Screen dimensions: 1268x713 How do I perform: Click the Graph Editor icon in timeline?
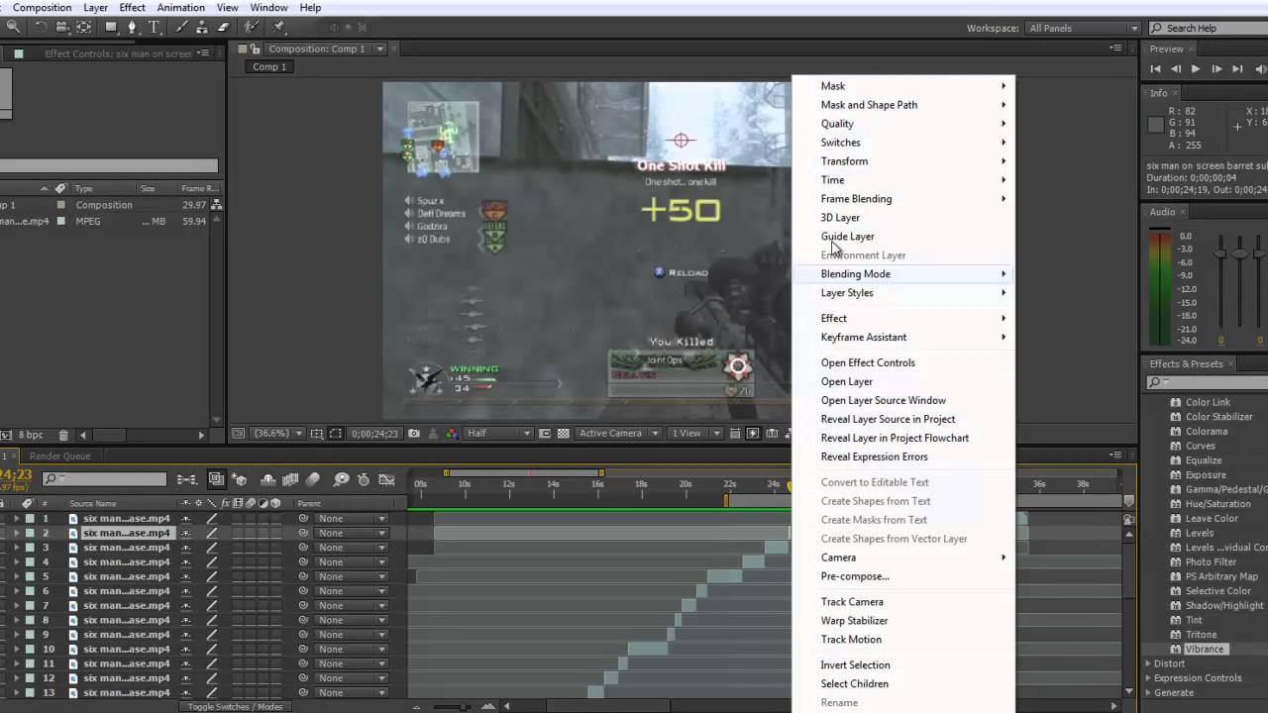(387, 479)
